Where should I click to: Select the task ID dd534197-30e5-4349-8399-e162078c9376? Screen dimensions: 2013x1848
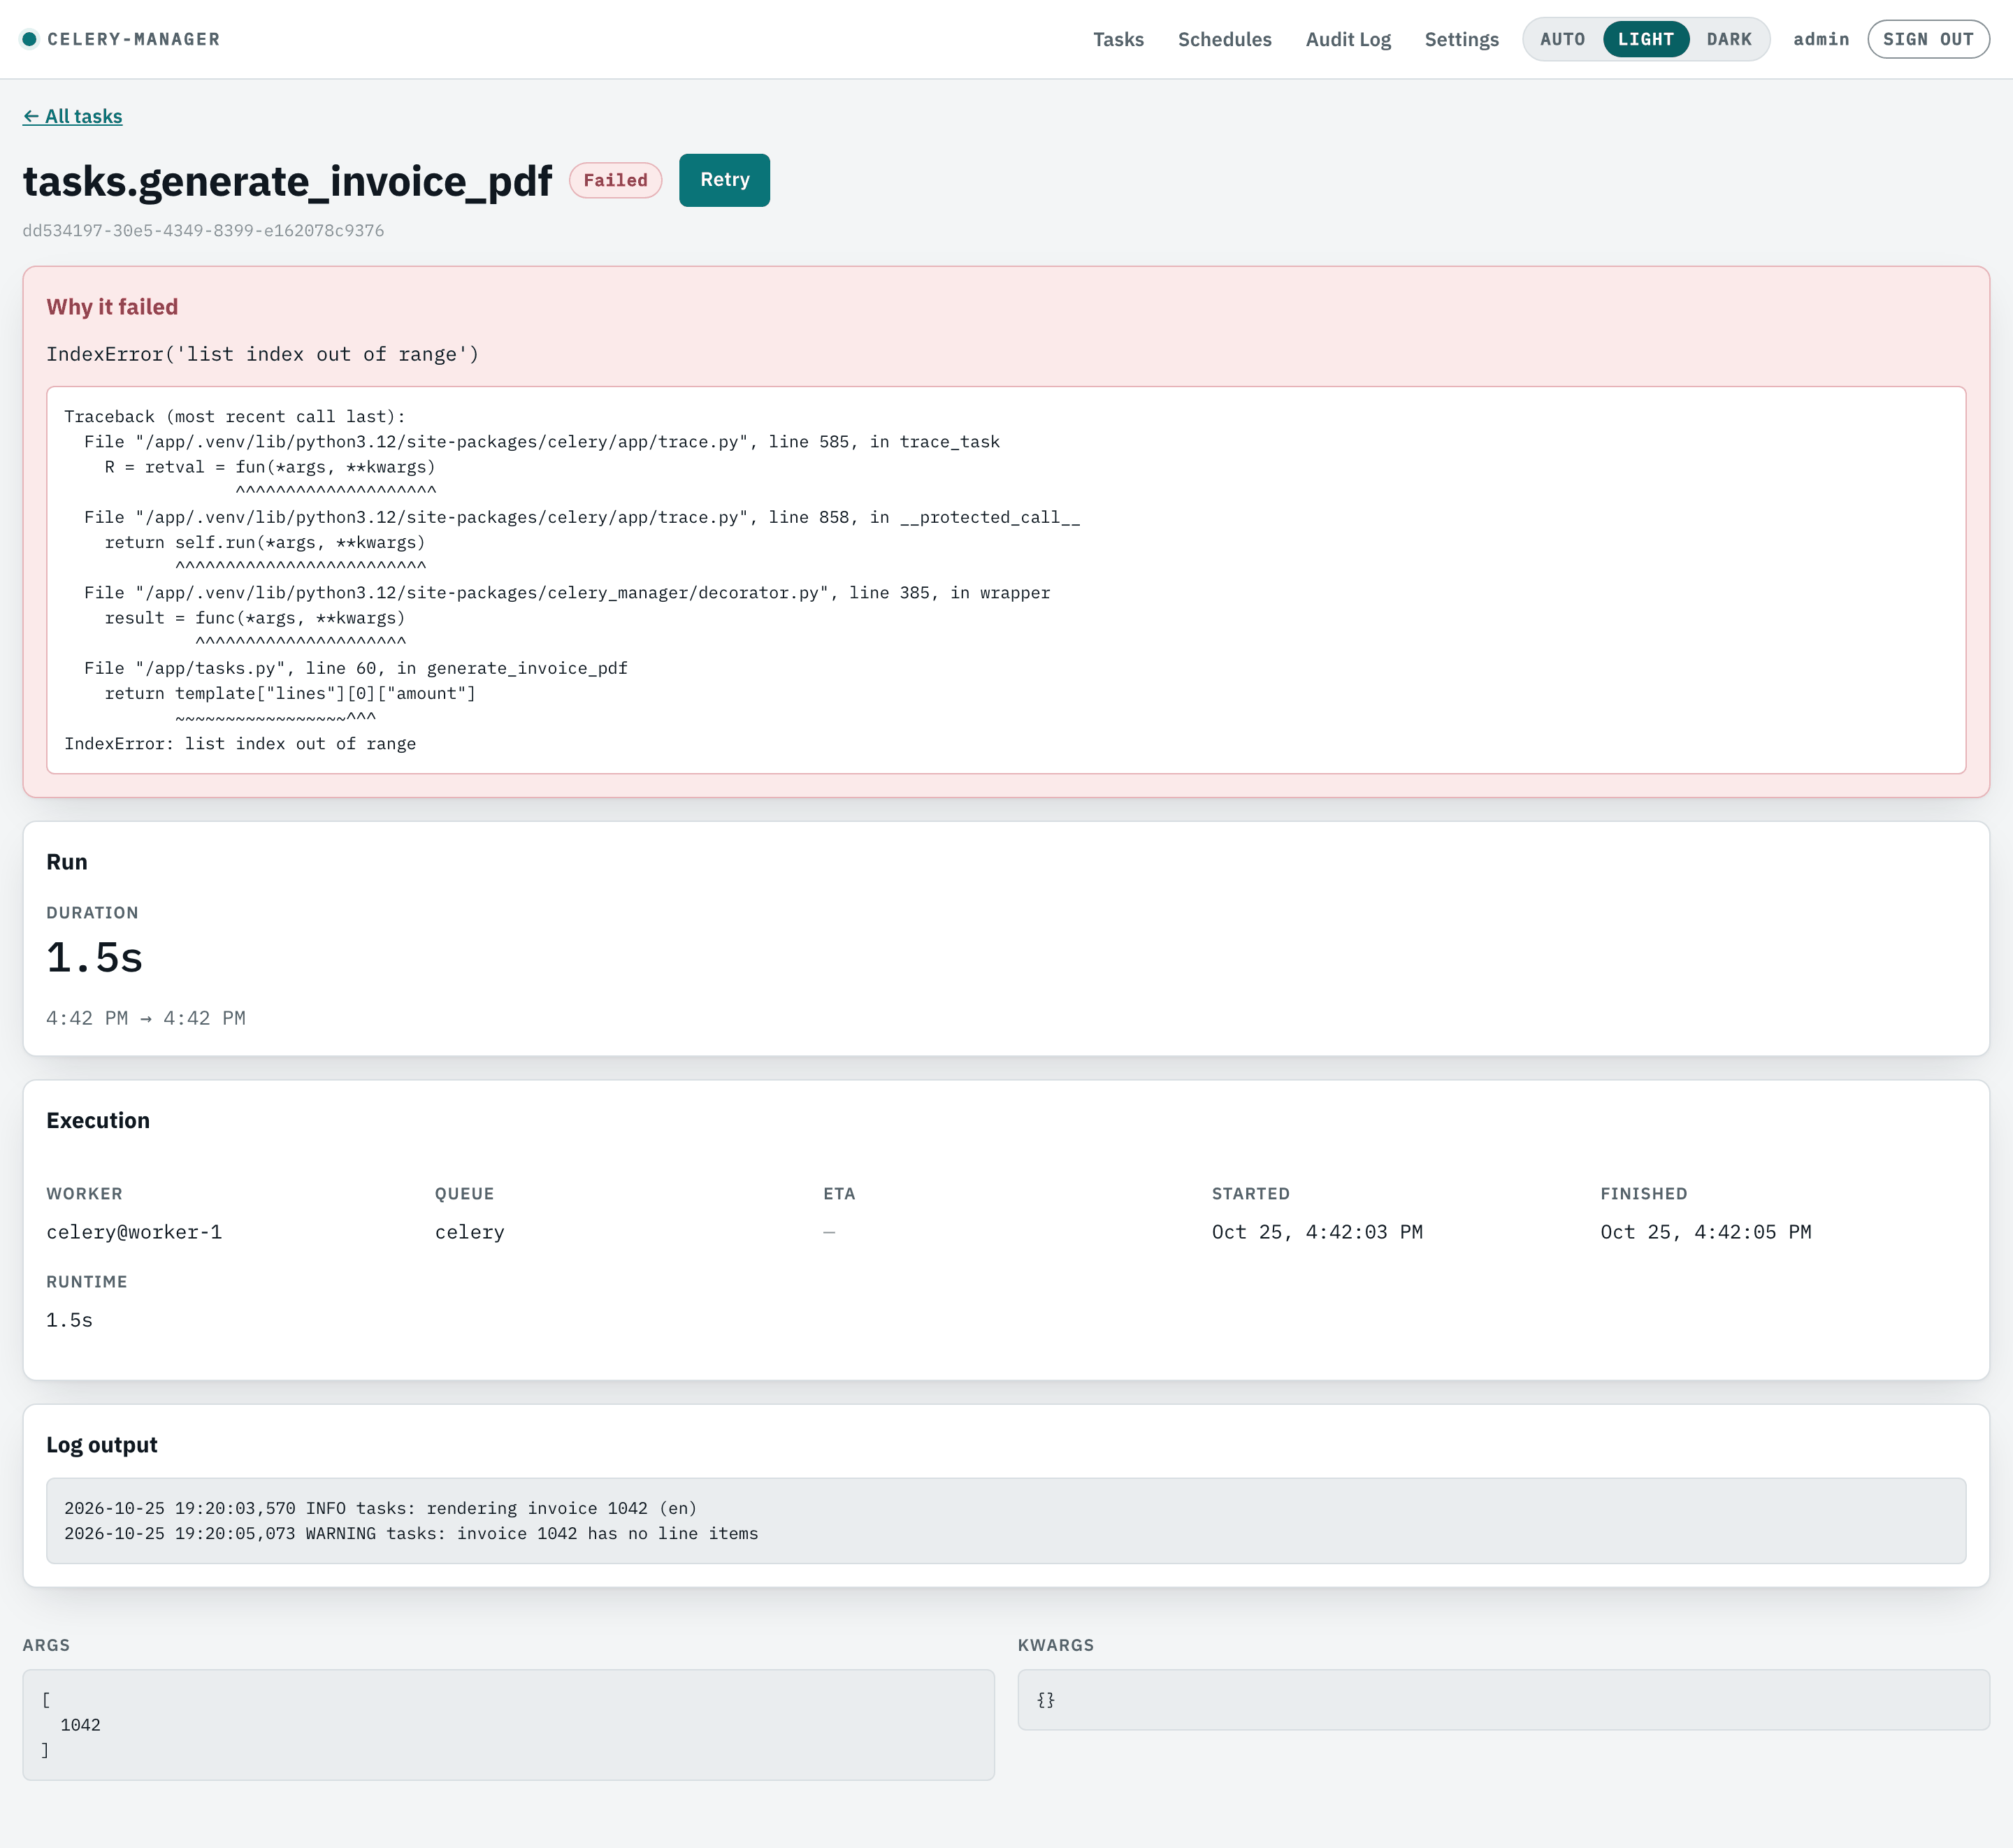coord(203,230)
